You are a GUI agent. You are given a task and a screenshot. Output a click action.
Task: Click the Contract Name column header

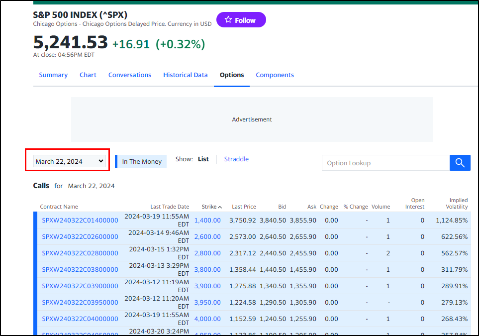[x=59, y=207]
